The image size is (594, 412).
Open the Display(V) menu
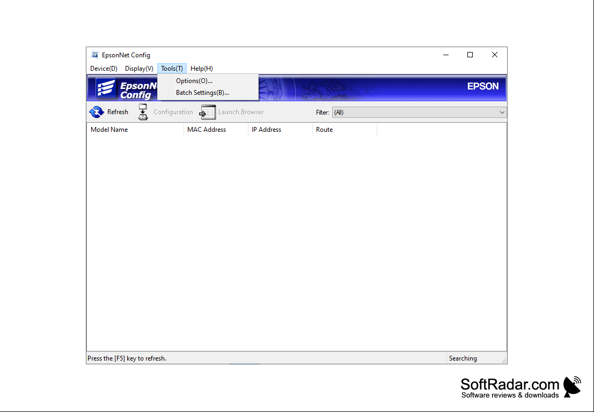[139, 69]
